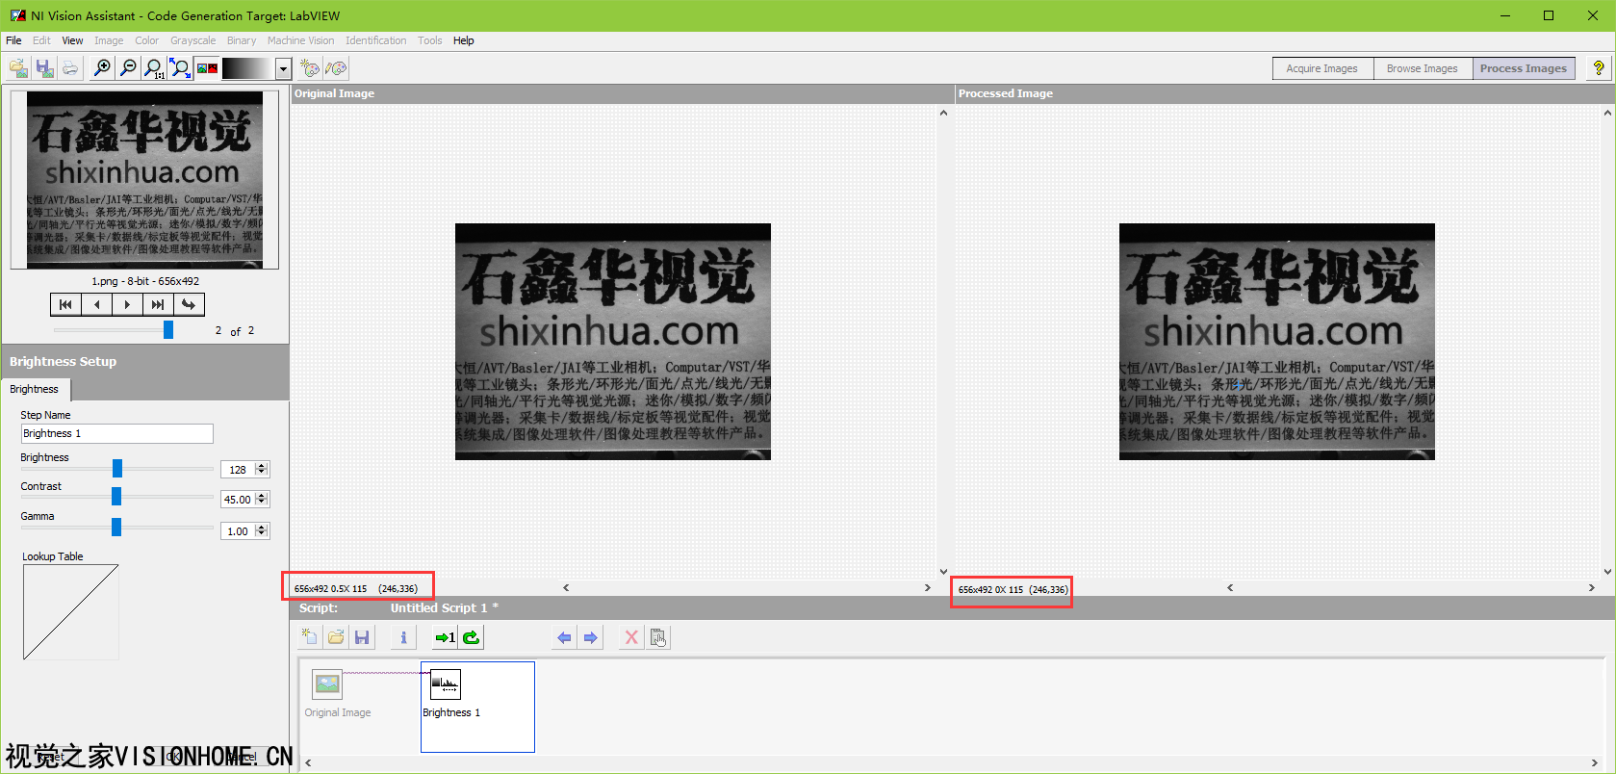
Task: Click the new palette star icon
Action: tap(310, 68)
